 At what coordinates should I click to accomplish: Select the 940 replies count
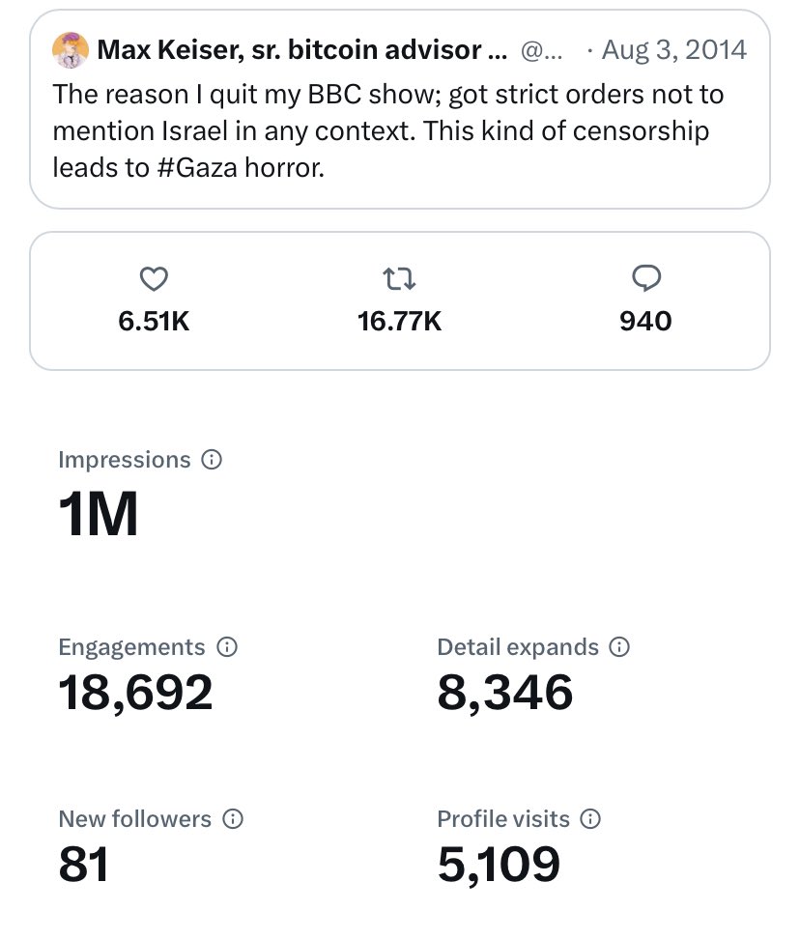(645, 321)
